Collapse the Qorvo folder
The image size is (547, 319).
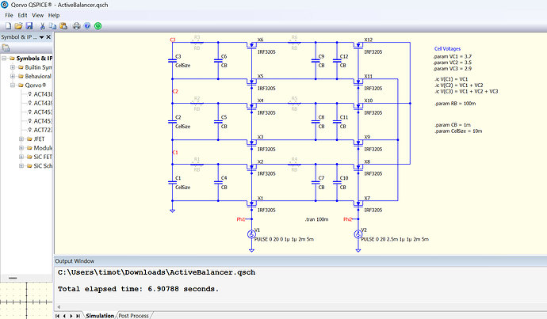pos(13,85)
